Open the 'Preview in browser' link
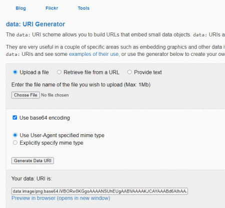 point(61,198)
